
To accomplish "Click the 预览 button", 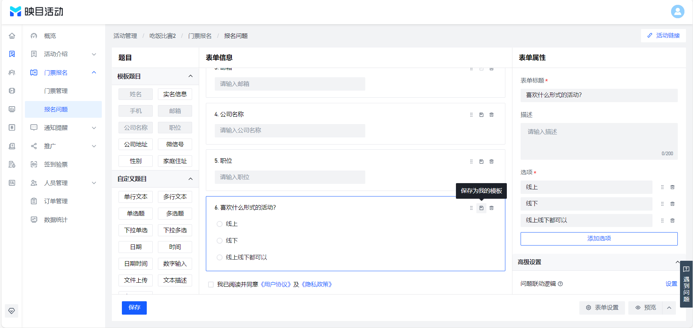I will (645, 308).
